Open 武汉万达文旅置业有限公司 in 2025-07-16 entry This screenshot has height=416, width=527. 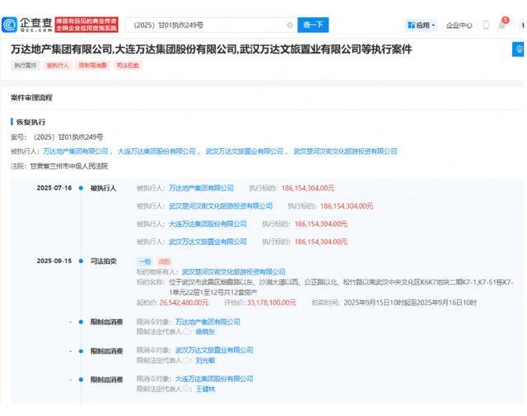[208, 242]
